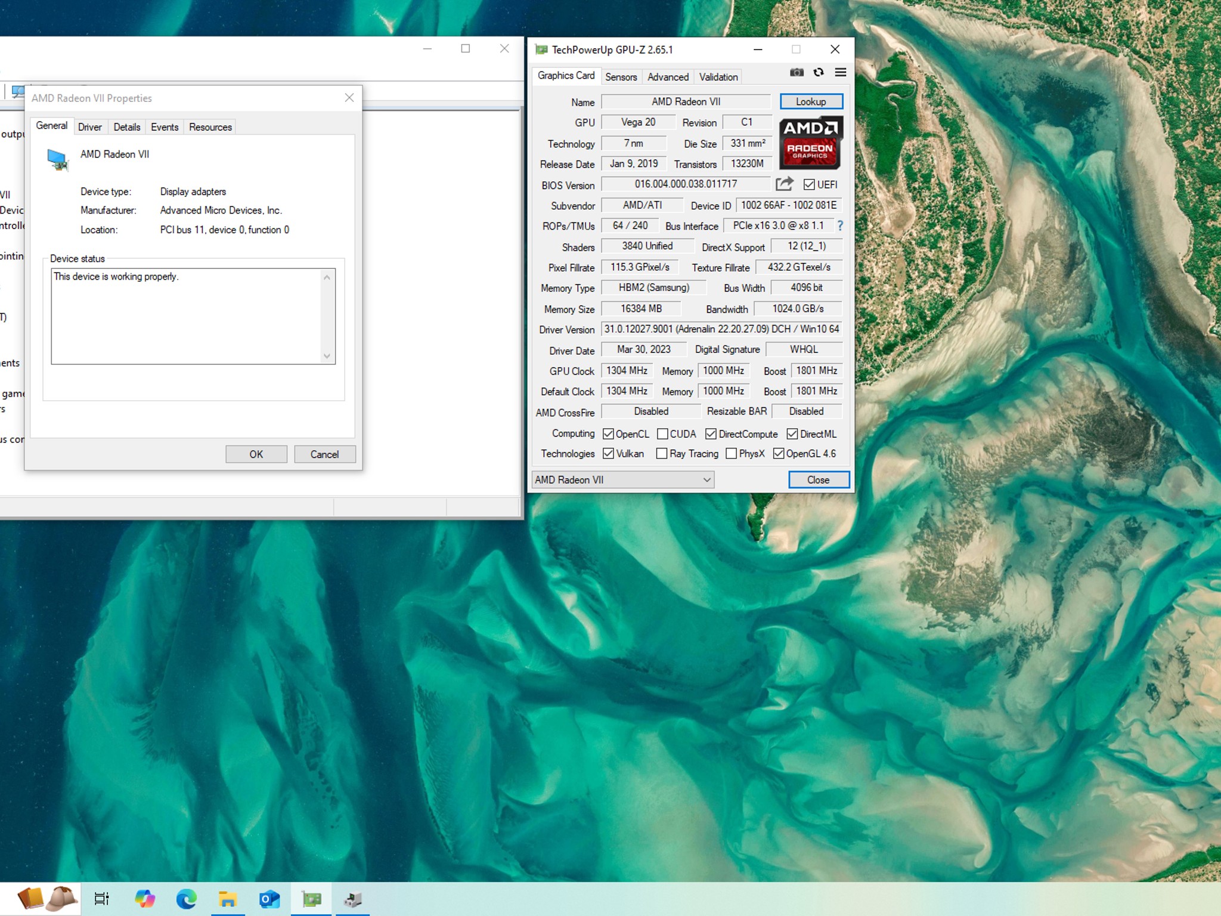Screen dimensions: 1221x916
Task: Click the Outlook taskbar icon
Action: coord(269,899)
